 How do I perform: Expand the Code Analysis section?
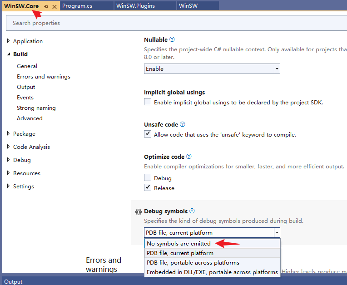[9, 147]
